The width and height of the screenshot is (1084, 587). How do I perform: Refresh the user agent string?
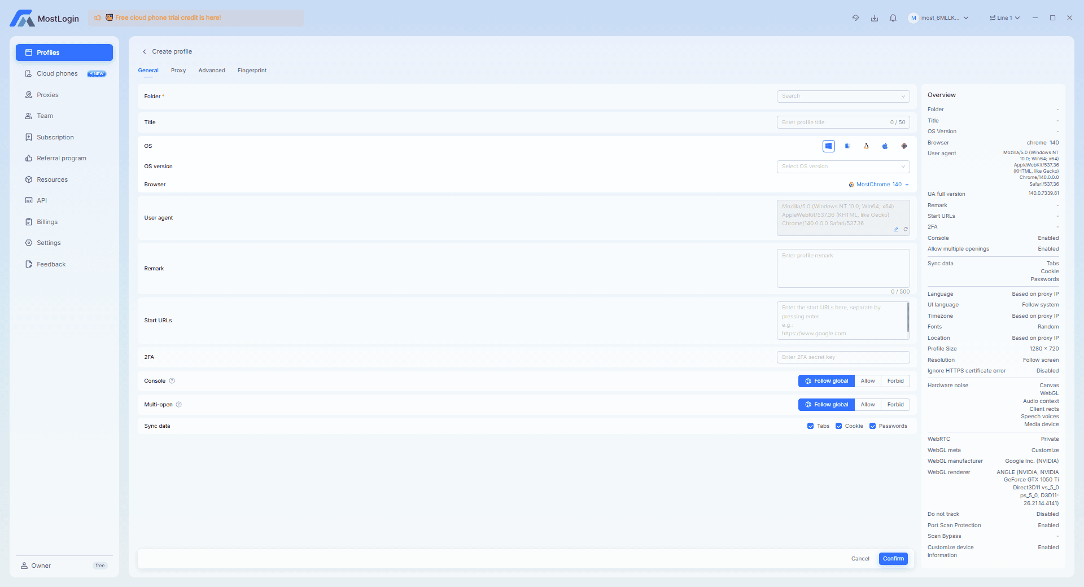click(x=906, y=229)
